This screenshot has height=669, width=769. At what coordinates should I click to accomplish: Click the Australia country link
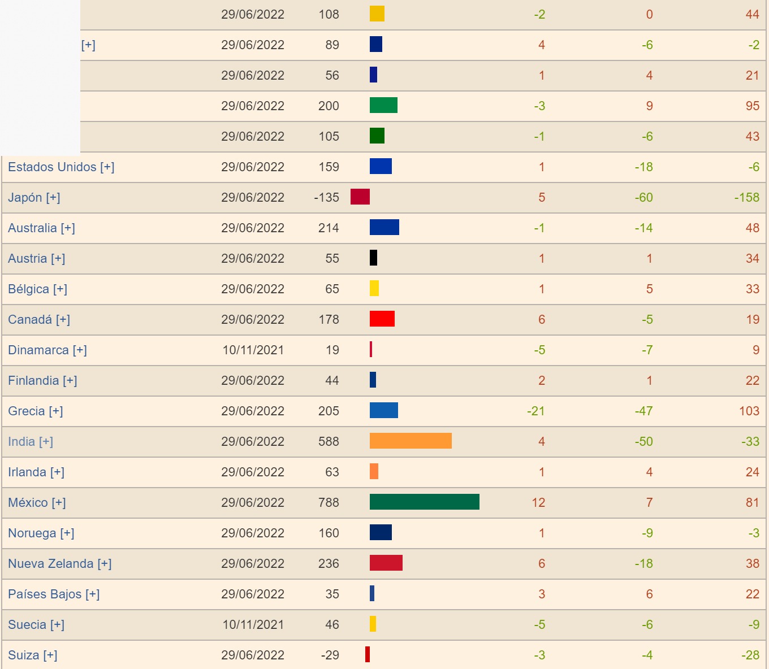pyautogui.click(x=32, y=228)
